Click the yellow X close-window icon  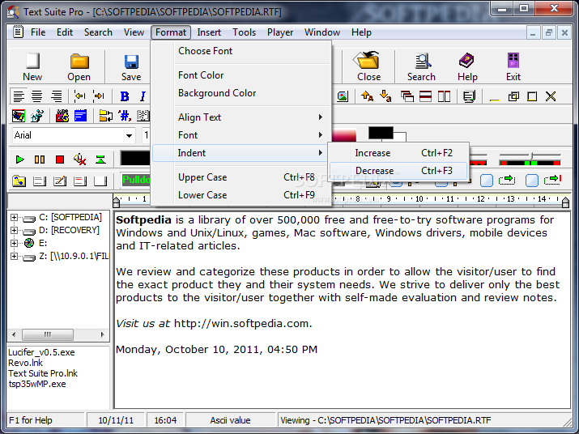pos(551,96)
